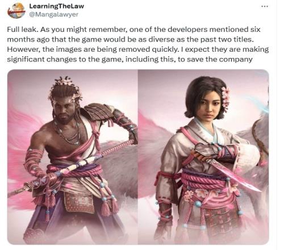
Task: Click the woman's pink blade
Action: coord(235,175)
